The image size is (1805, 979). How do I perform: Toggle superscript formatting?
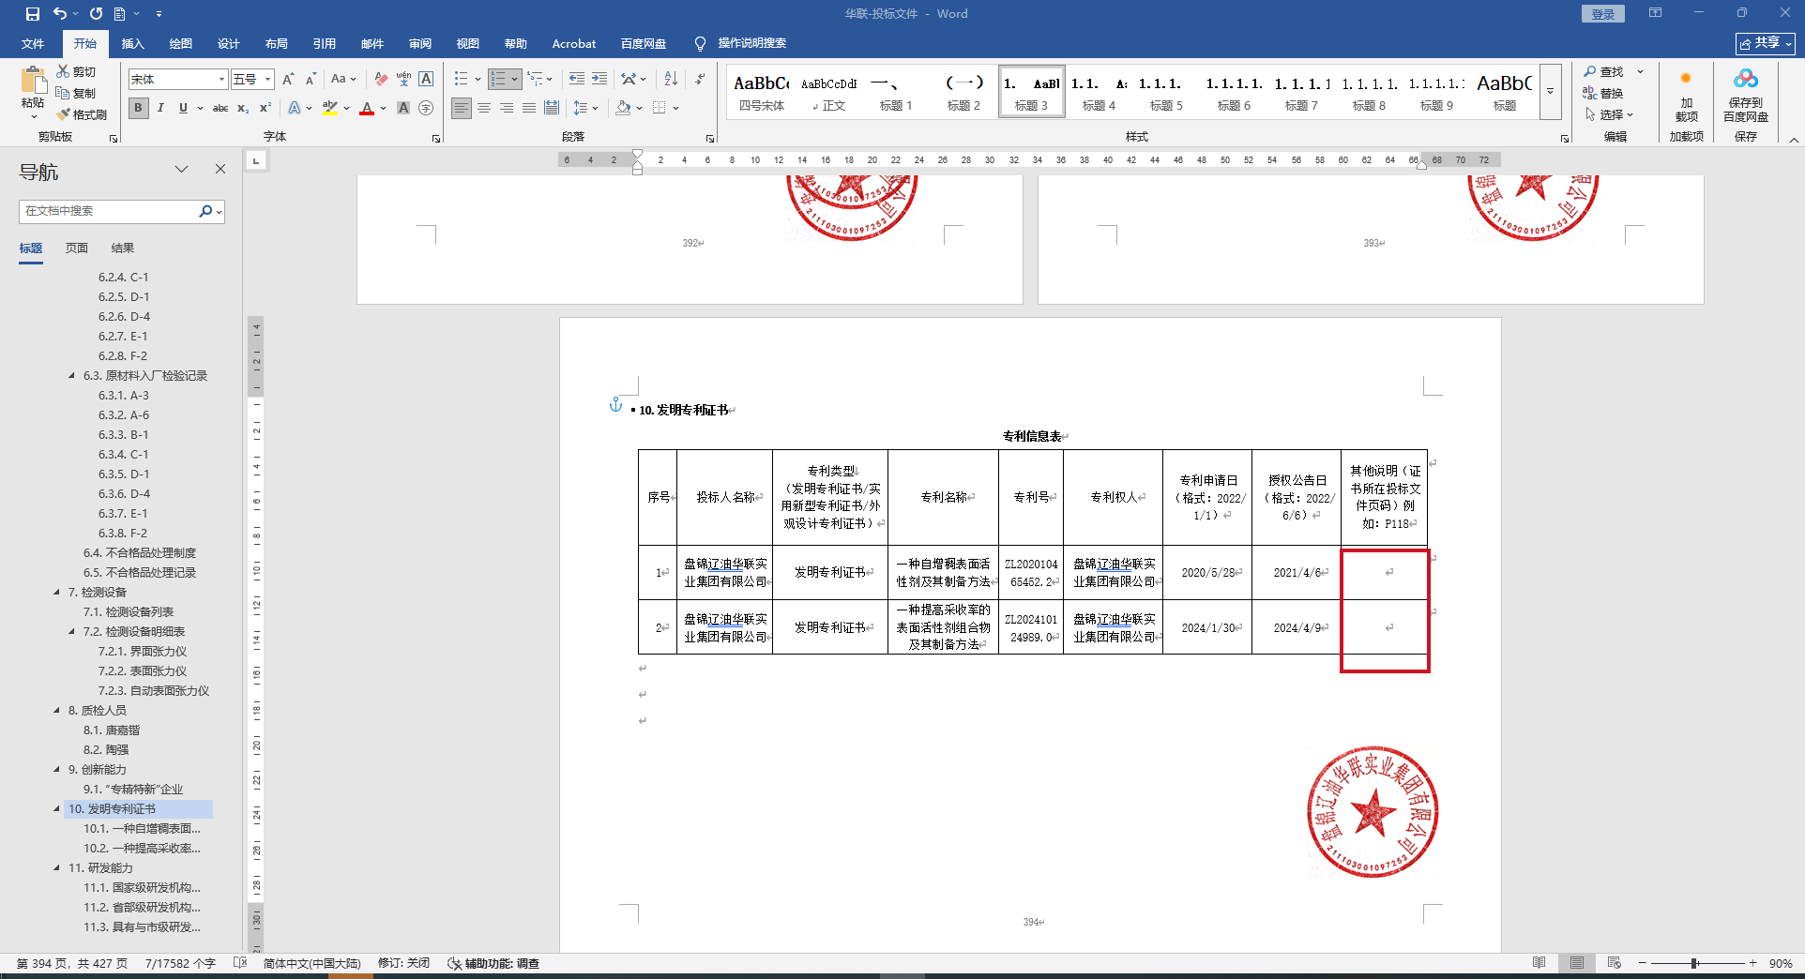tap(265, 108)
